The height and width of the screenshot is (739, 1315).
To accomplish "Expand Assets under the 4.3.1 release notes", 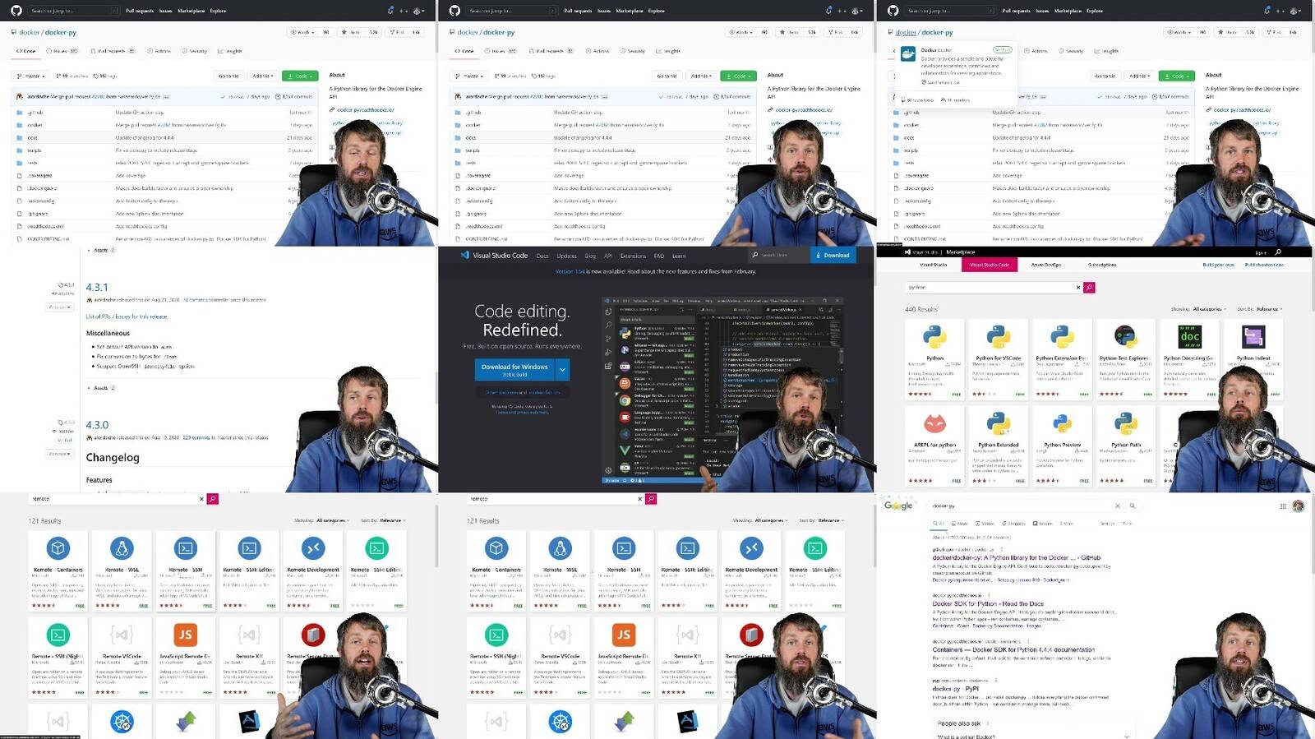I will (102, 388).
